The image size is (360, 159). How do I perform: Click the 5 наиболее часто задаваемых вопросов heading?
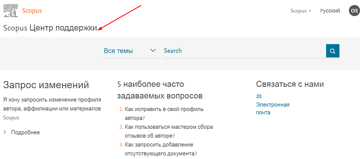point(160,90)
